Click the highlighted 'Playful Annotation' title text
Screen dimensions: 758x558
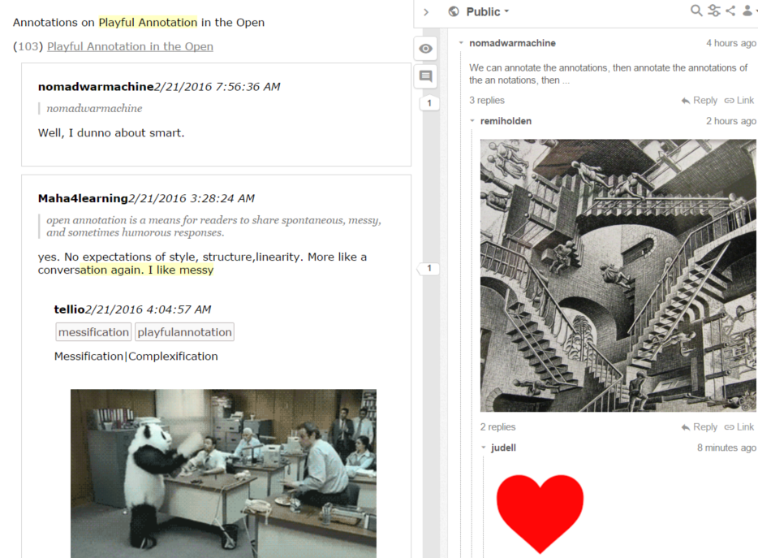click(148, 22)
